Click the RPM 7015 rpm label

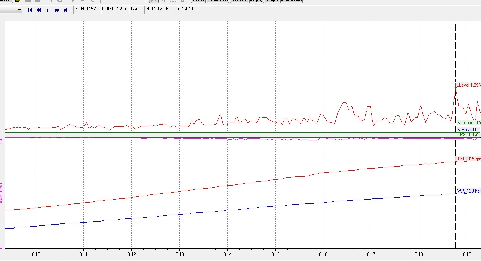click(x=467, y=159)
